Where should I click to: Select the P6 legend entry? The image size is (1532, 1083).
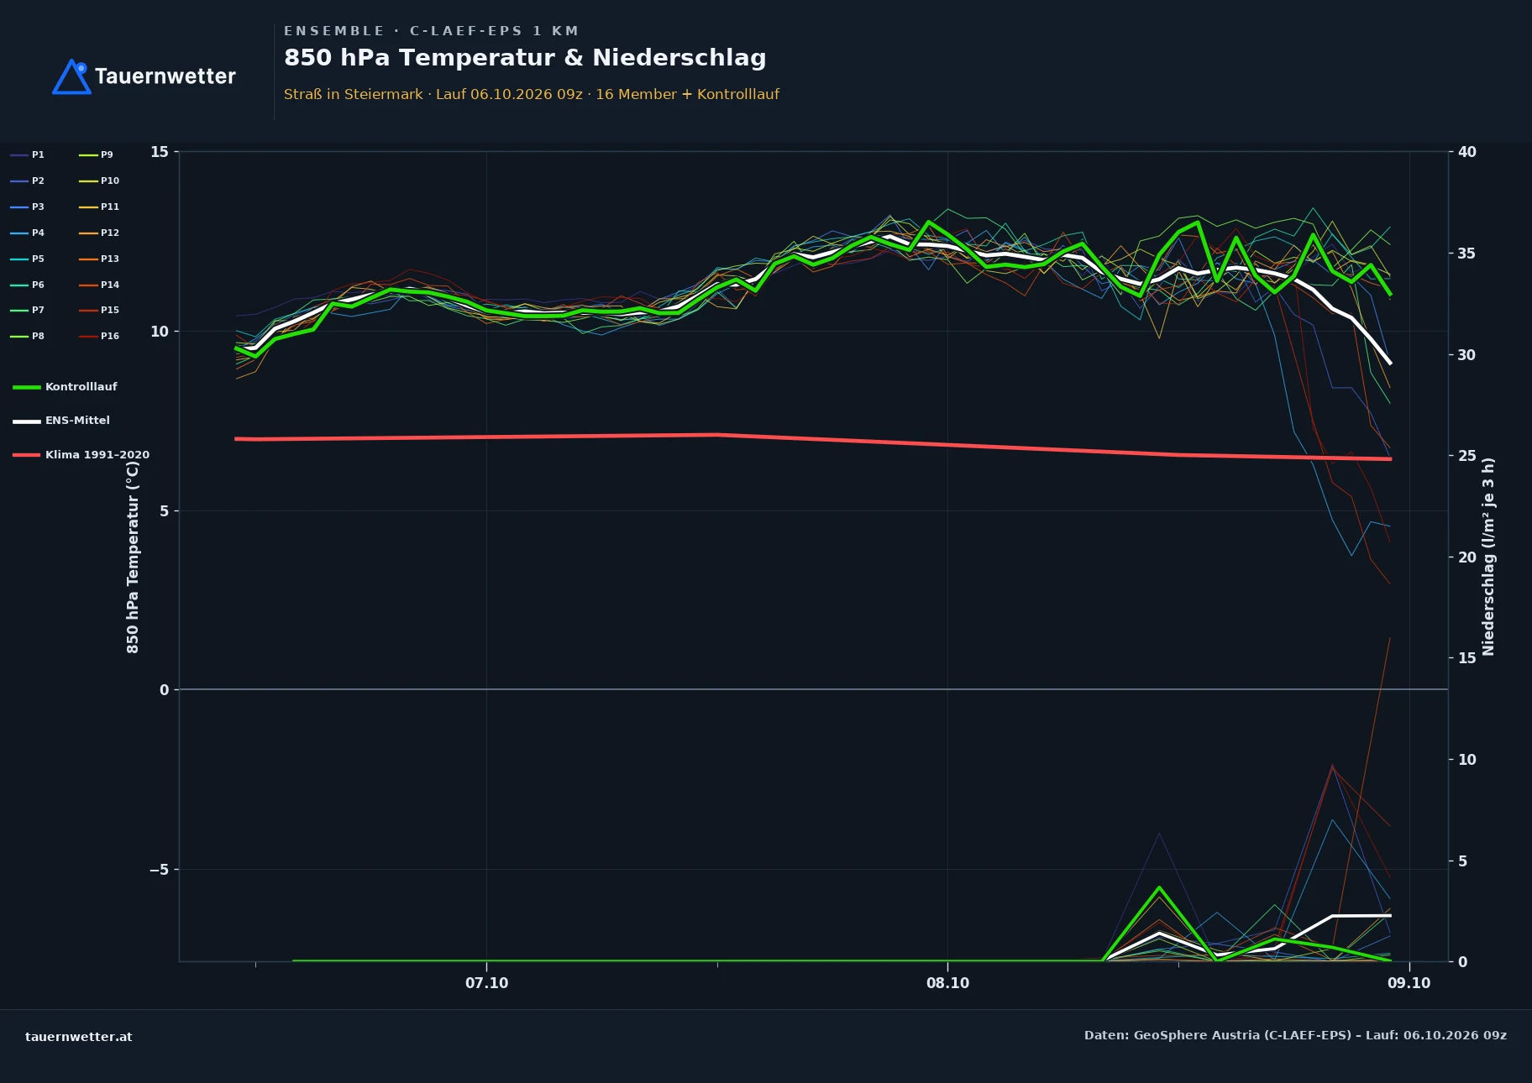[x=27, y=285]
